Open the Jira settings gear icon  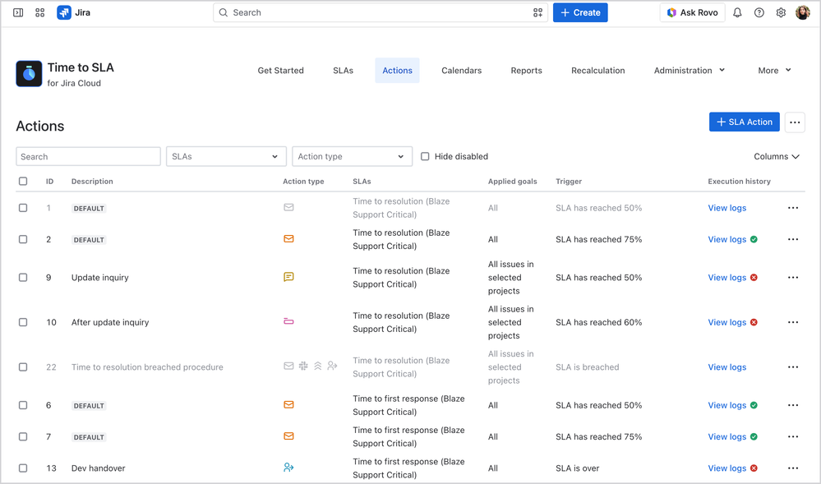pos(781,12)
